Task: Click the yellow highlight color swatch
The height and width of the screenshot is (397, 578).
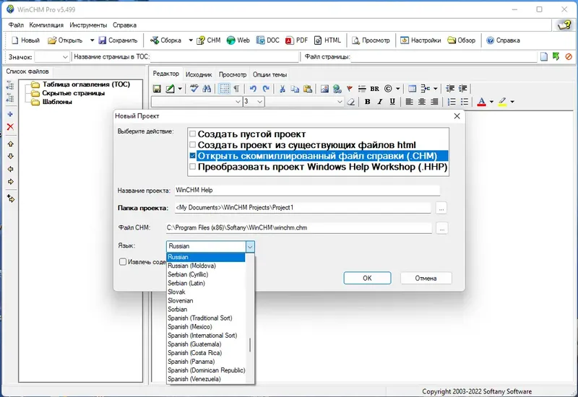Action: 502,102
